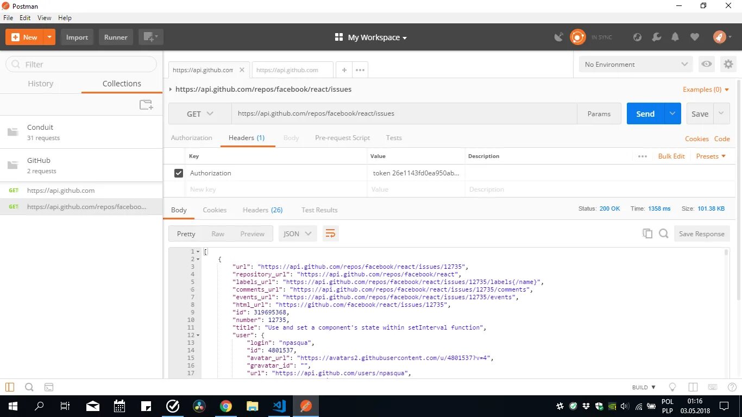Viewport: 742px width, 417px height.
Task: Click the orange sync status icon
Action: (x=577, y=37)
